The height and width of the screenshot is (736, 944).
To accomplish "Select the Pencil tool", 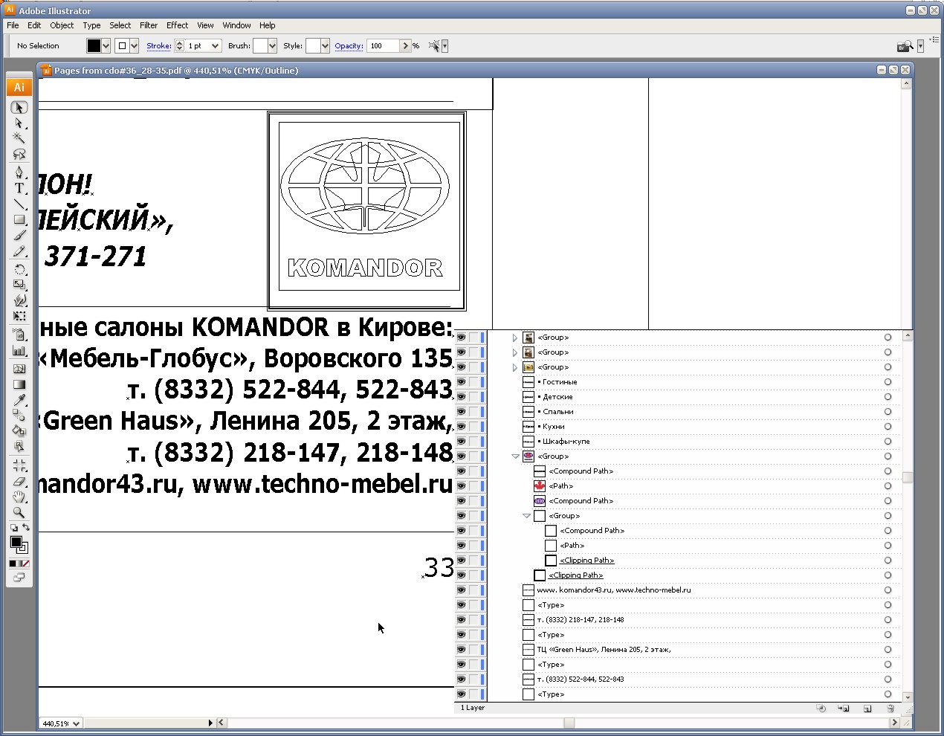I will [19, 251].
